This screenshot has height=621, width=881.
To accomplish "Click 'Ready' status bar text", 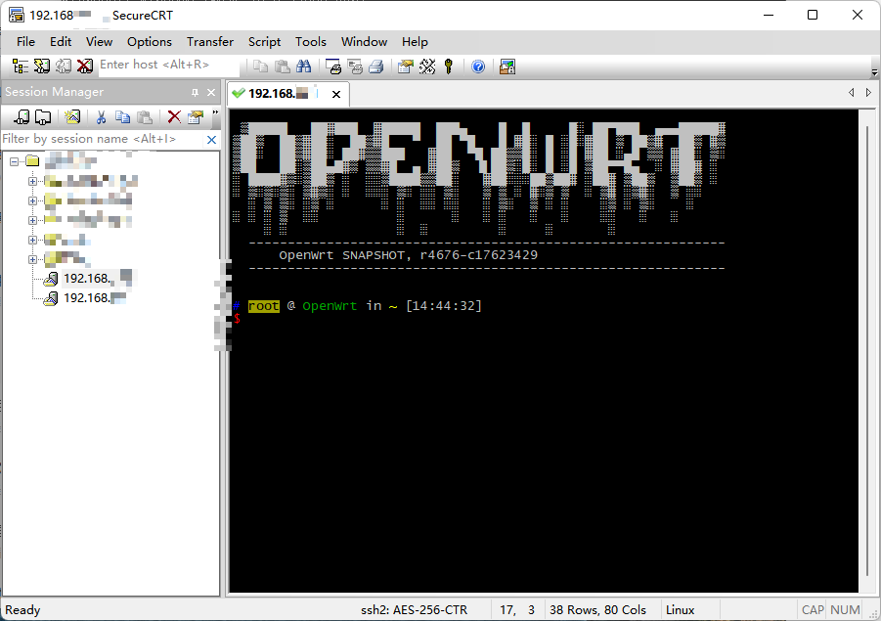I will pyautogui.click(x=22, y=610).
